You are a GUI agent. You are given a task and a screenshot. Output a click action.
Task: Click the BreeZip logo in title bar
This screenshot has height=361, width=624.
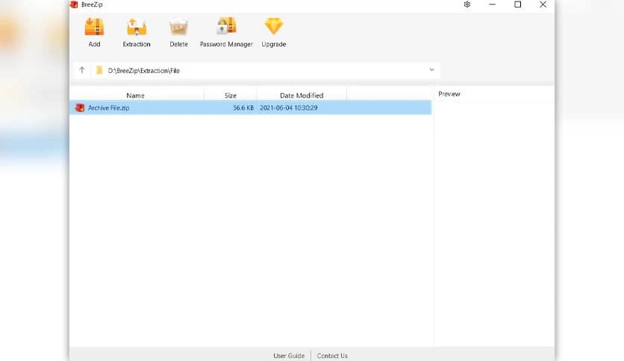pyautogui.click(x=74, y=4)
